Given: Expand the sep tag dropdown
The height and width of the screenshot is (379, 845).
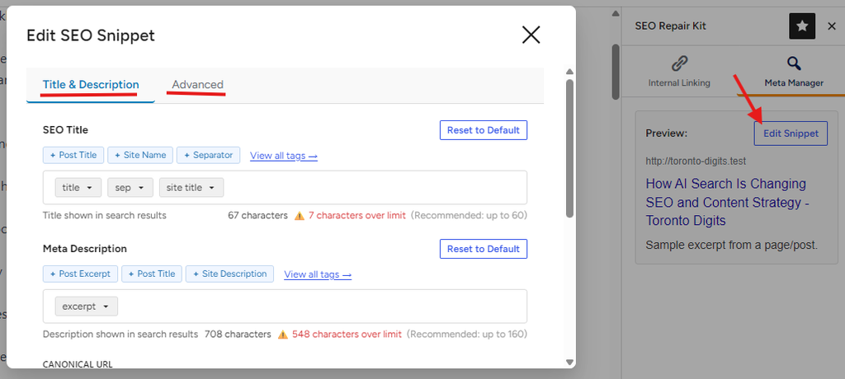Looking at the screenshot, I should click(x=130, y=188).
